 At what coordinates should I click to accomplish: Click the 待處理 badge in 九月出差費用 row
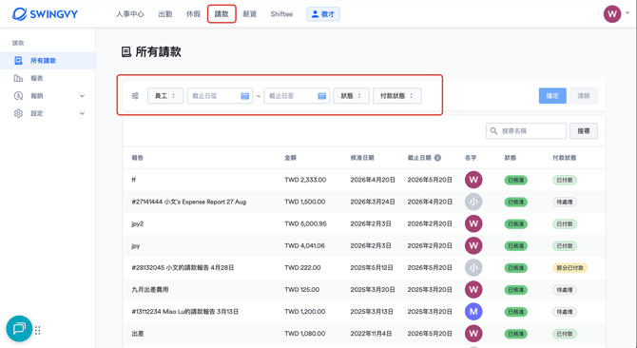[565, 290]
